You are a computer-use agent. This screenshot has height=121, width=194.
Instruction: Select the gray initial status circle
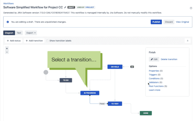coord(46,72)
